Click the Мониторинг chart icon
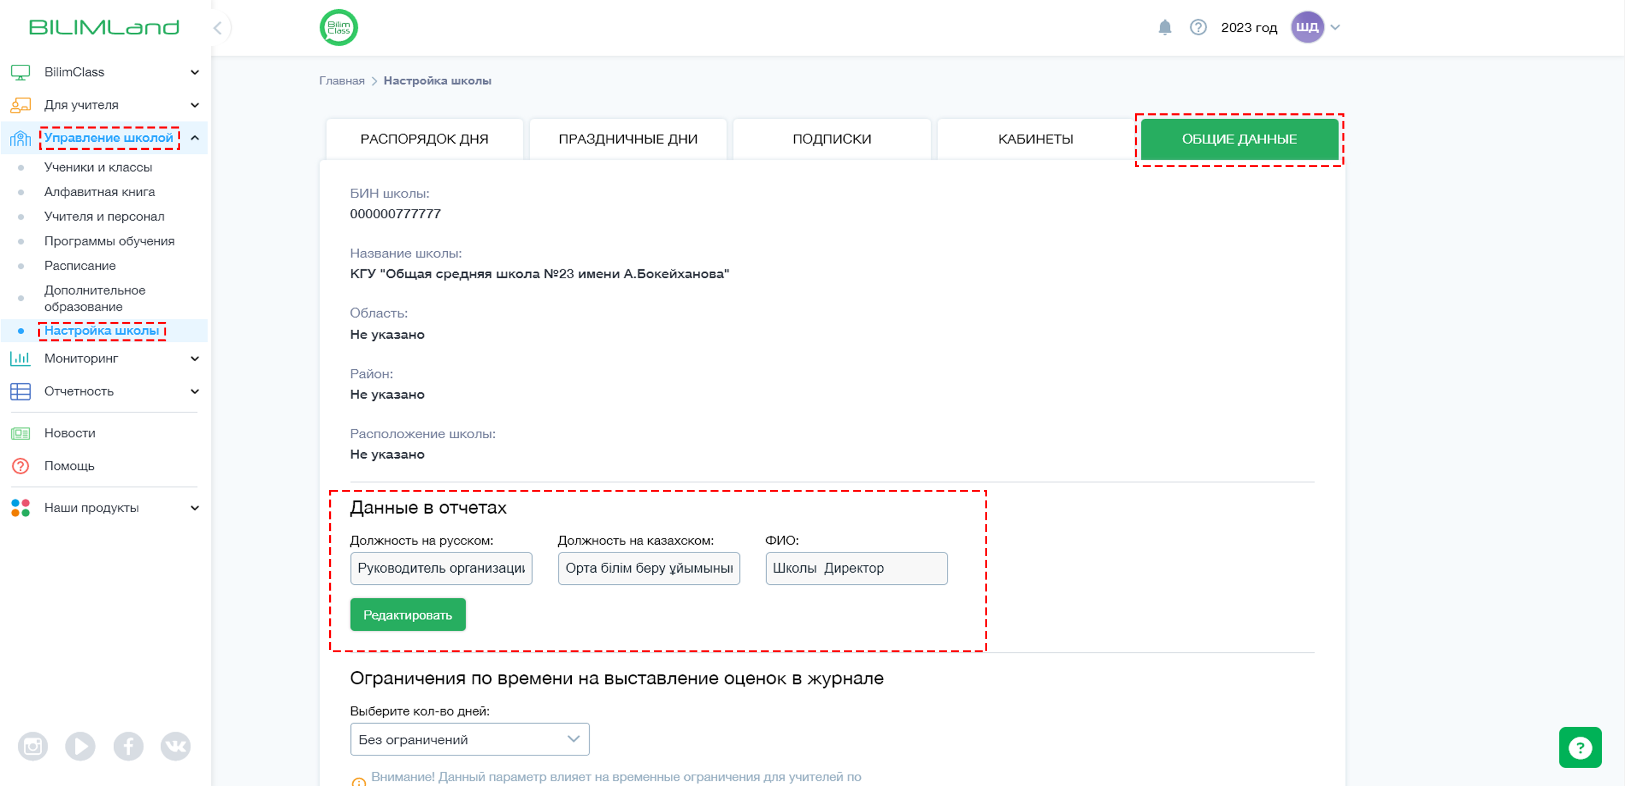This screenshot has width=1625, height=786. pyautogui.click(x=20, y=358)
